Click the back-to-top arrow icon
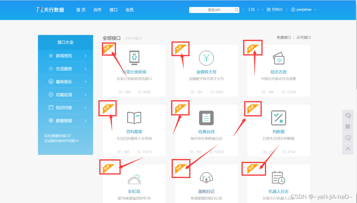The width and height of the screenshot is (357, 203). click(348, 149)
